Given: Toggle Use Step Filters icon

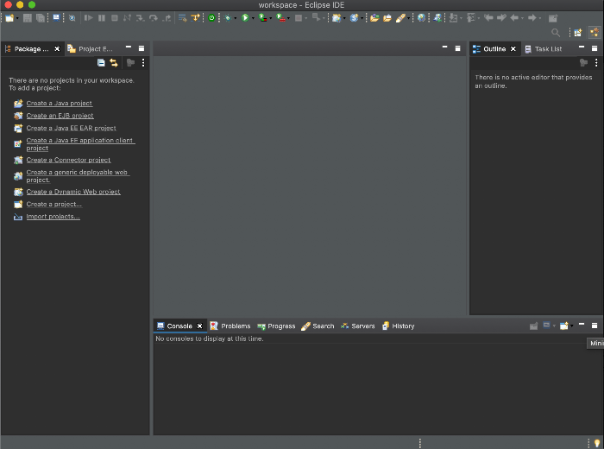Looking at the screenshot, I should 195,18.
